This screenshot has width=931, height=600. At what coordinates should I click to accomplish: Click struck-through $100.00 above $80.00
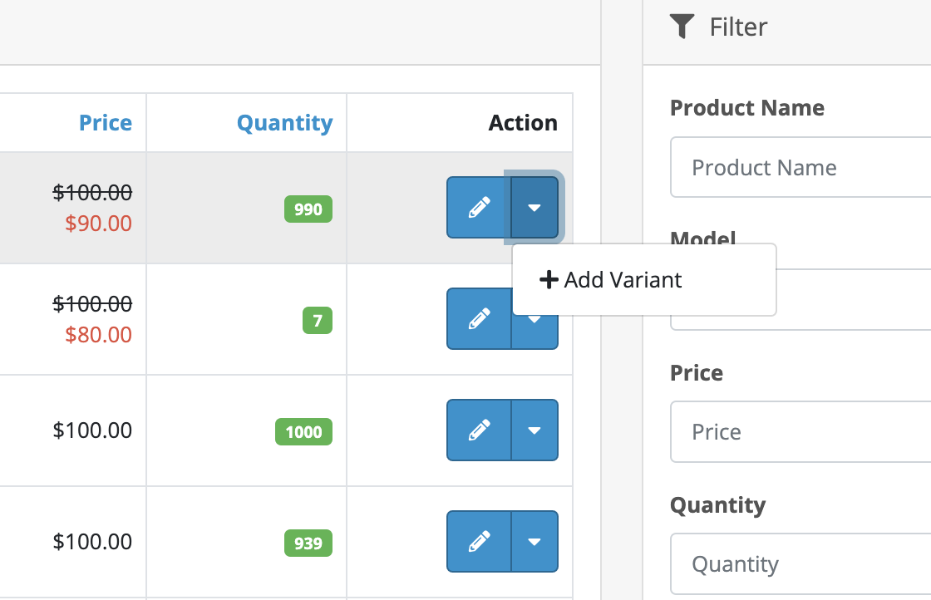click(92, 304)
